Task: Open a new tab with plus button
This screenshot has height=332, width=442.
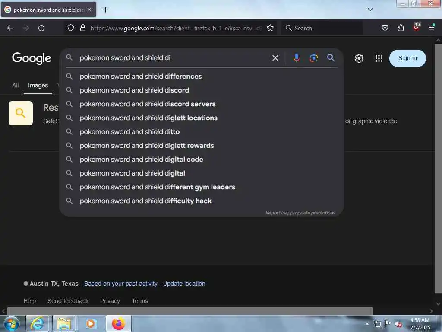Action: (105, 10)
